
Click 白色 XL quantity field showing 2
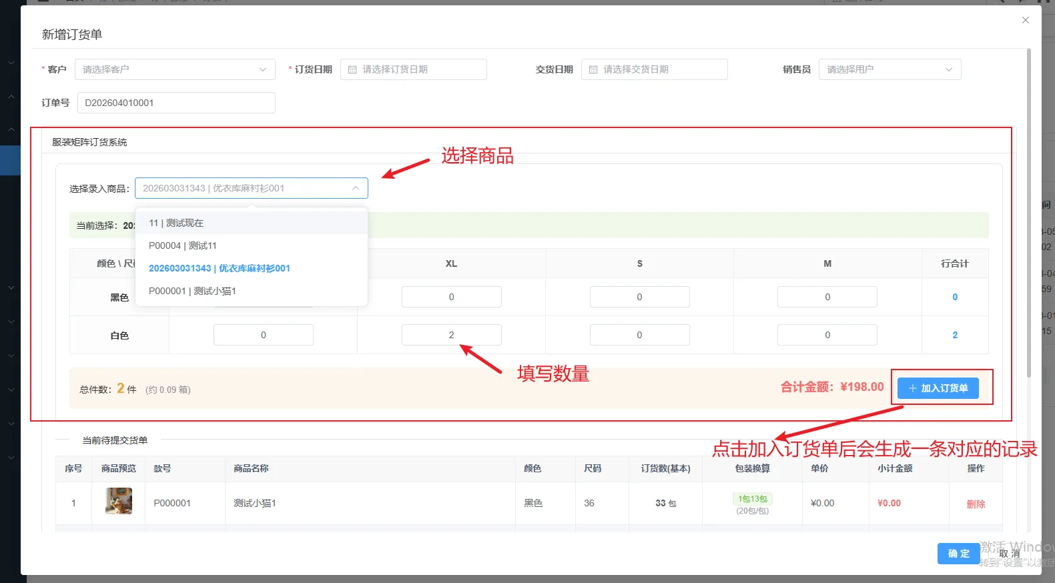(x=451, y=335)
